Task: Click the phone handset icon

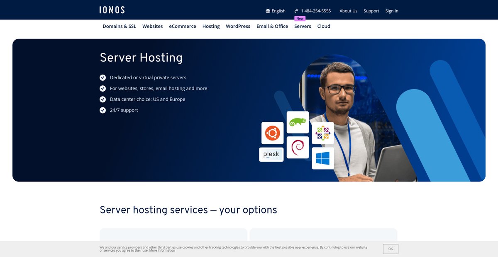Action: pos(296,11)
